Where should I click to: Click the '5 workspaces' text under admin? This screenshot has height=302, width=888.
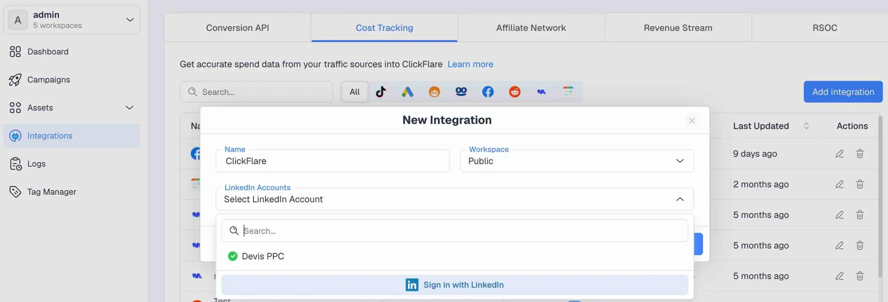pos(58,26)
